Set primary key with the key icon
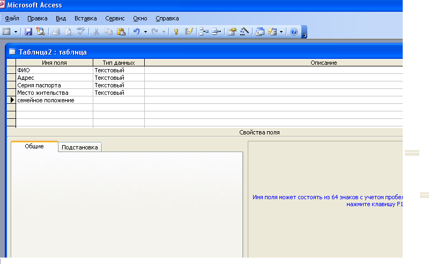The height and width of the screenshot is (264, 429). click(x=176, y=32)
